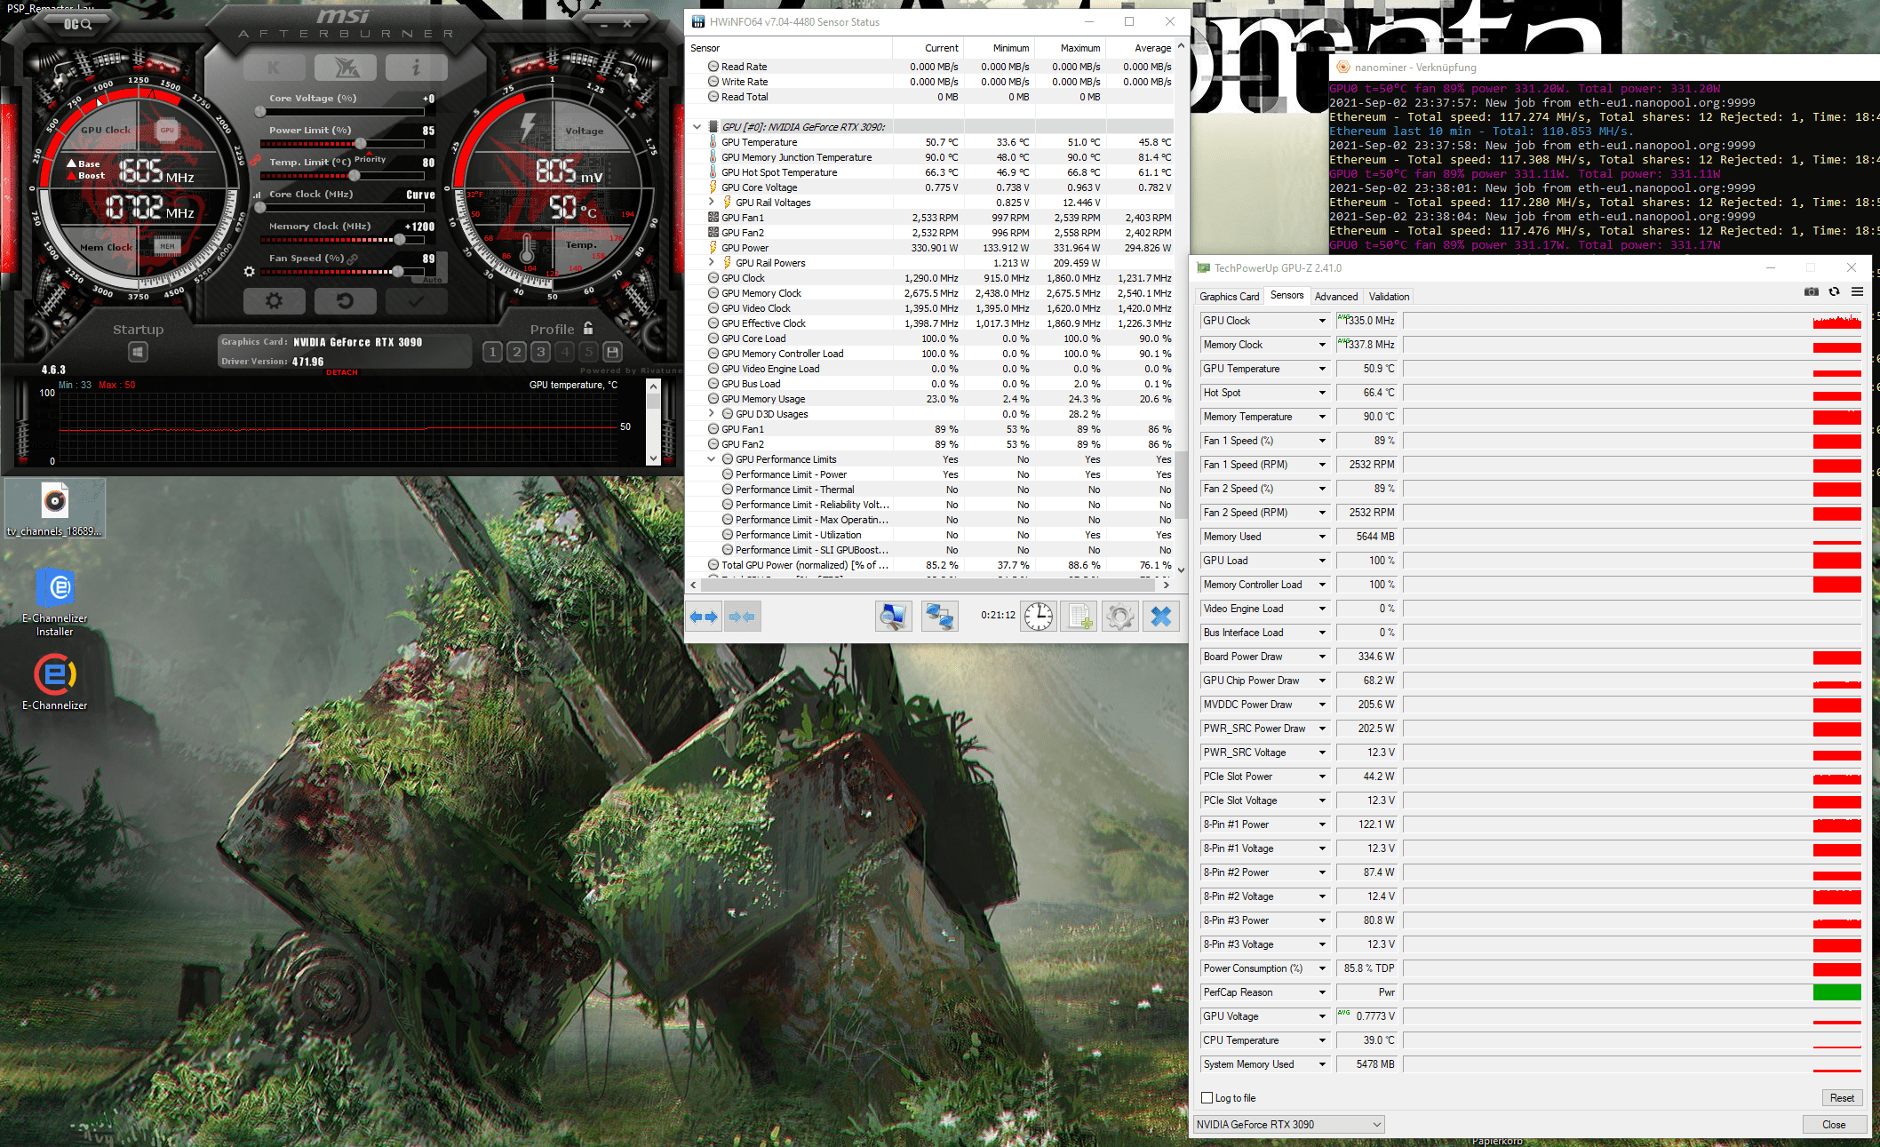Open Afterburner information i button
The image size is (1880, 1147).
416,68
